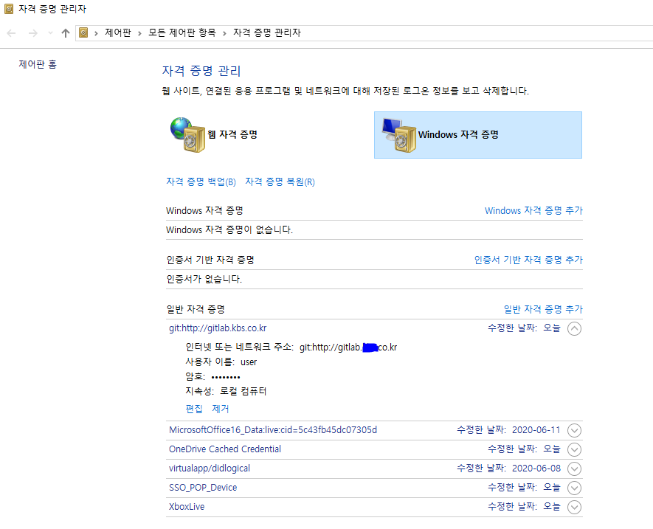Open the recent locations dropdown arrow
This screenshot has width=653, height=529.
pyautogui.click(x=50, y=33)
